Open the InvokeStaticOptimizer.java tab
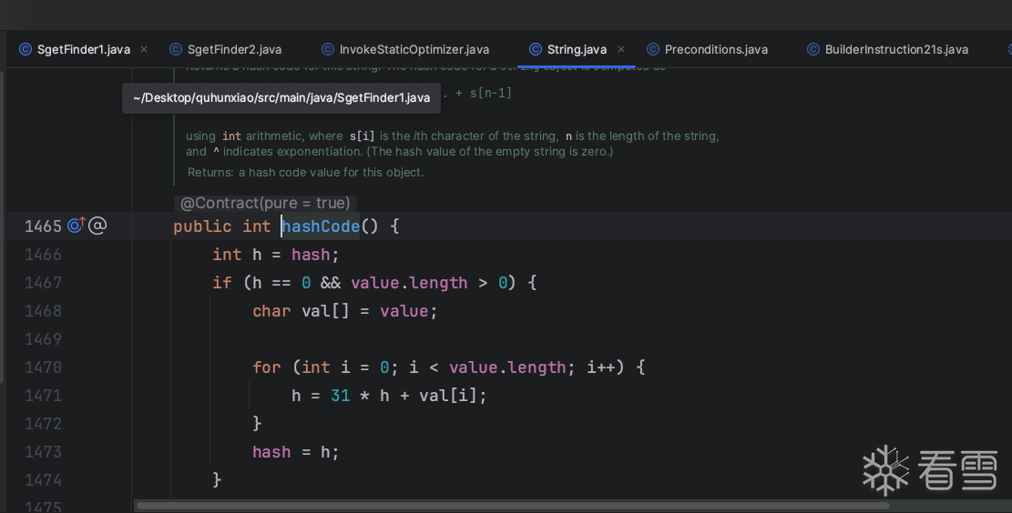The height and width of the screenshot is (513, 1012). point(414,50)
